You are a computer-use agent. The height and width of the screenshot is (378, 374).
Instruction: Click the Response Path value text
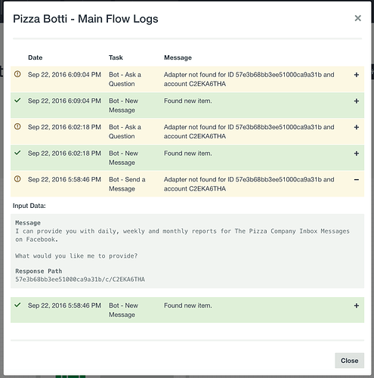tap(80, 280)
